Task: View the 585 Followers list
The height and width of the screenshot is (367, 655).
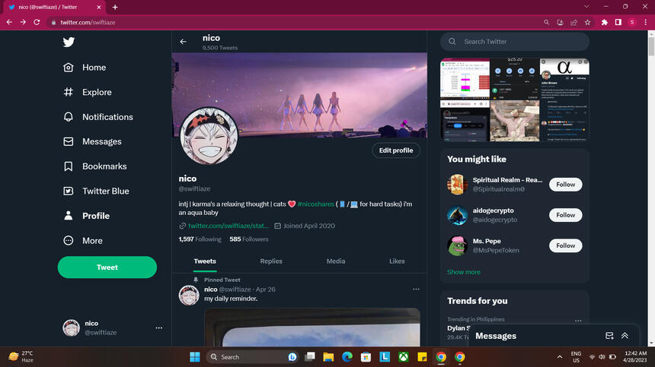Action: pyautogui.click(x=249, y=239)
